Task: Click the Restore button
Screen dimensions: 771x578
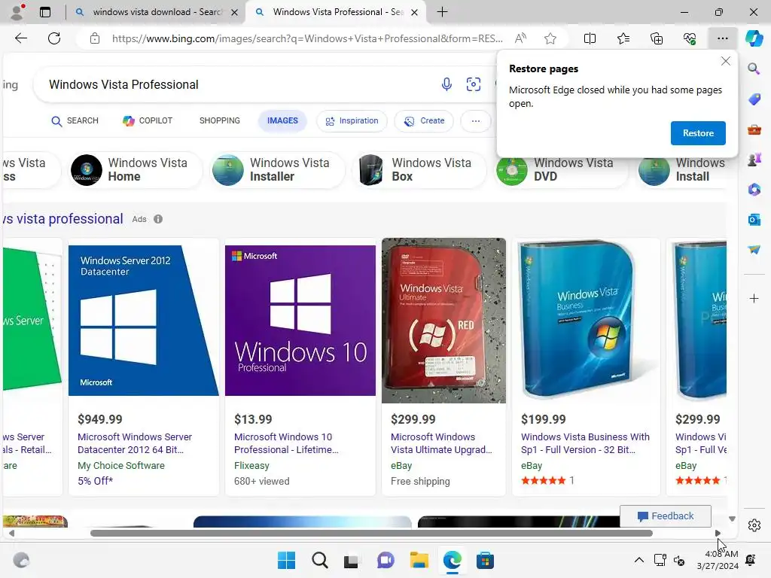Action: pos(698,133)
